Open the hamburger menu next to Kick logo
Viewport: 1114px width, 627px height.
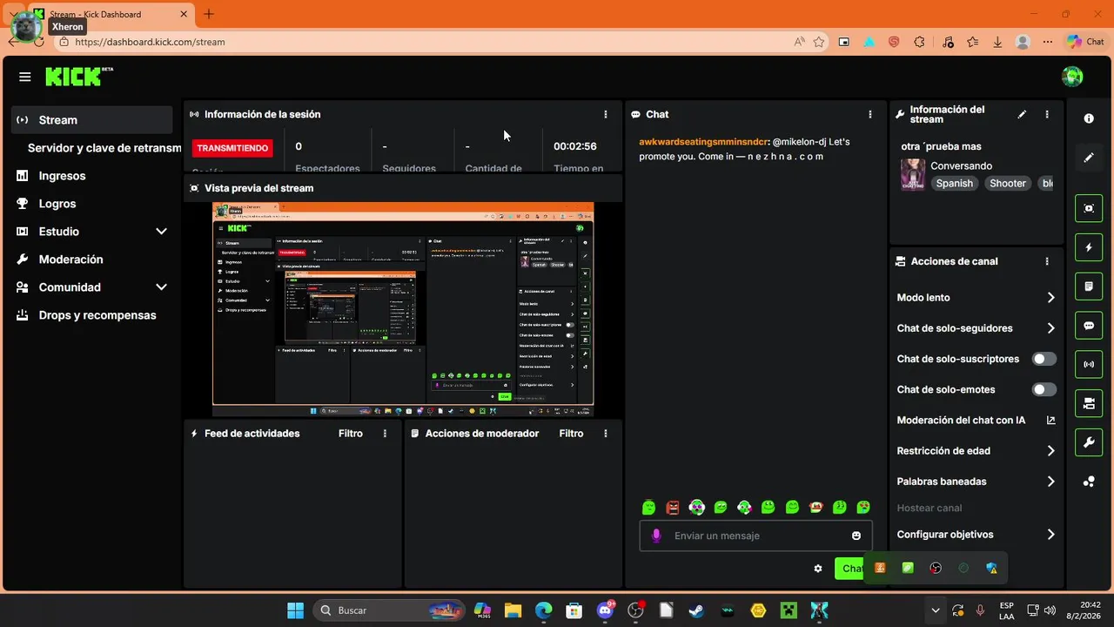[25, 77]
